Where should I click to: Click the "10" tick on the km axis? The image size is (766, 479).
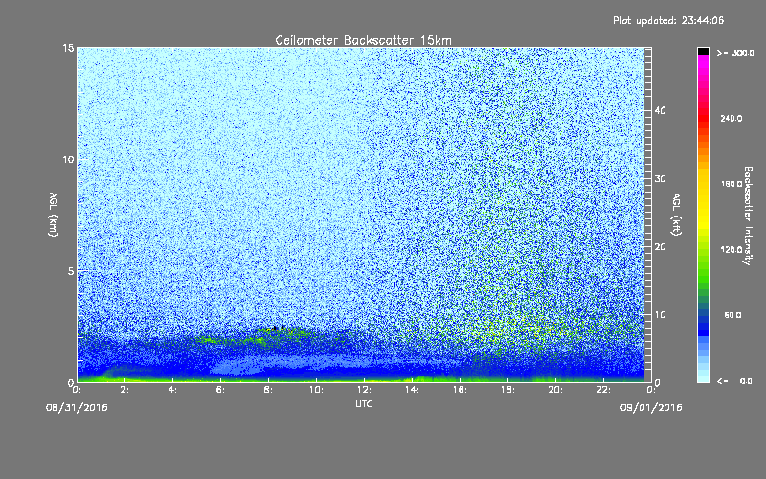68,159
